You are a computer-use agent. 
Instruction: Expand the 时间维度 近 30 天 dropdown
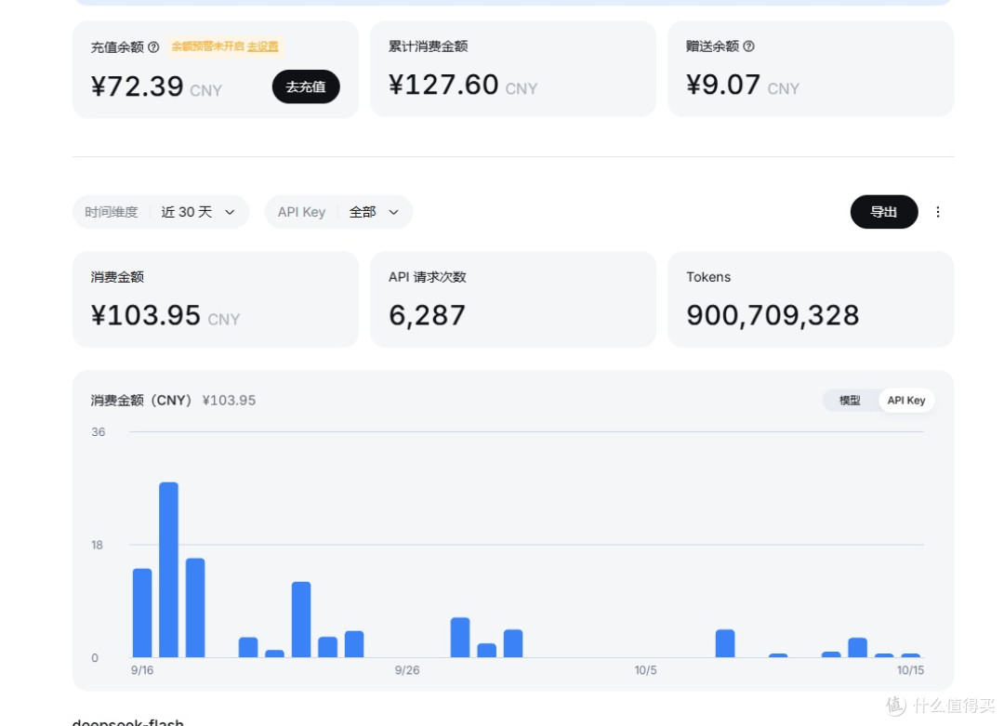[161, 212]
